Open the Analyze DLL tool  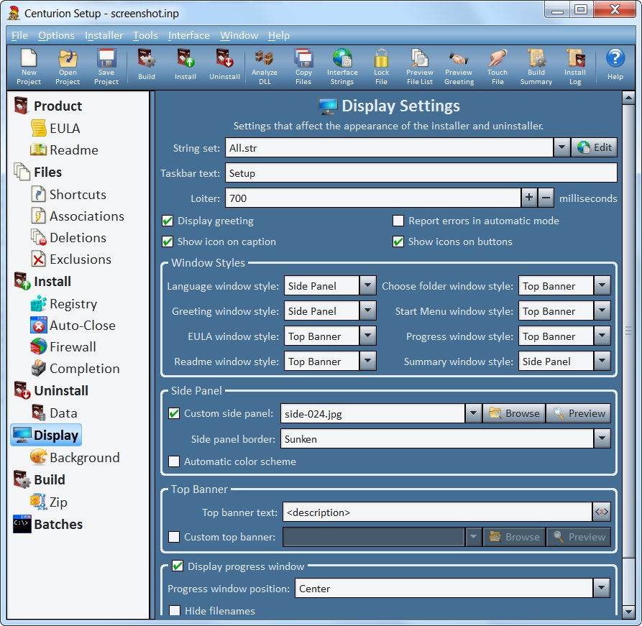pos(265,67)
